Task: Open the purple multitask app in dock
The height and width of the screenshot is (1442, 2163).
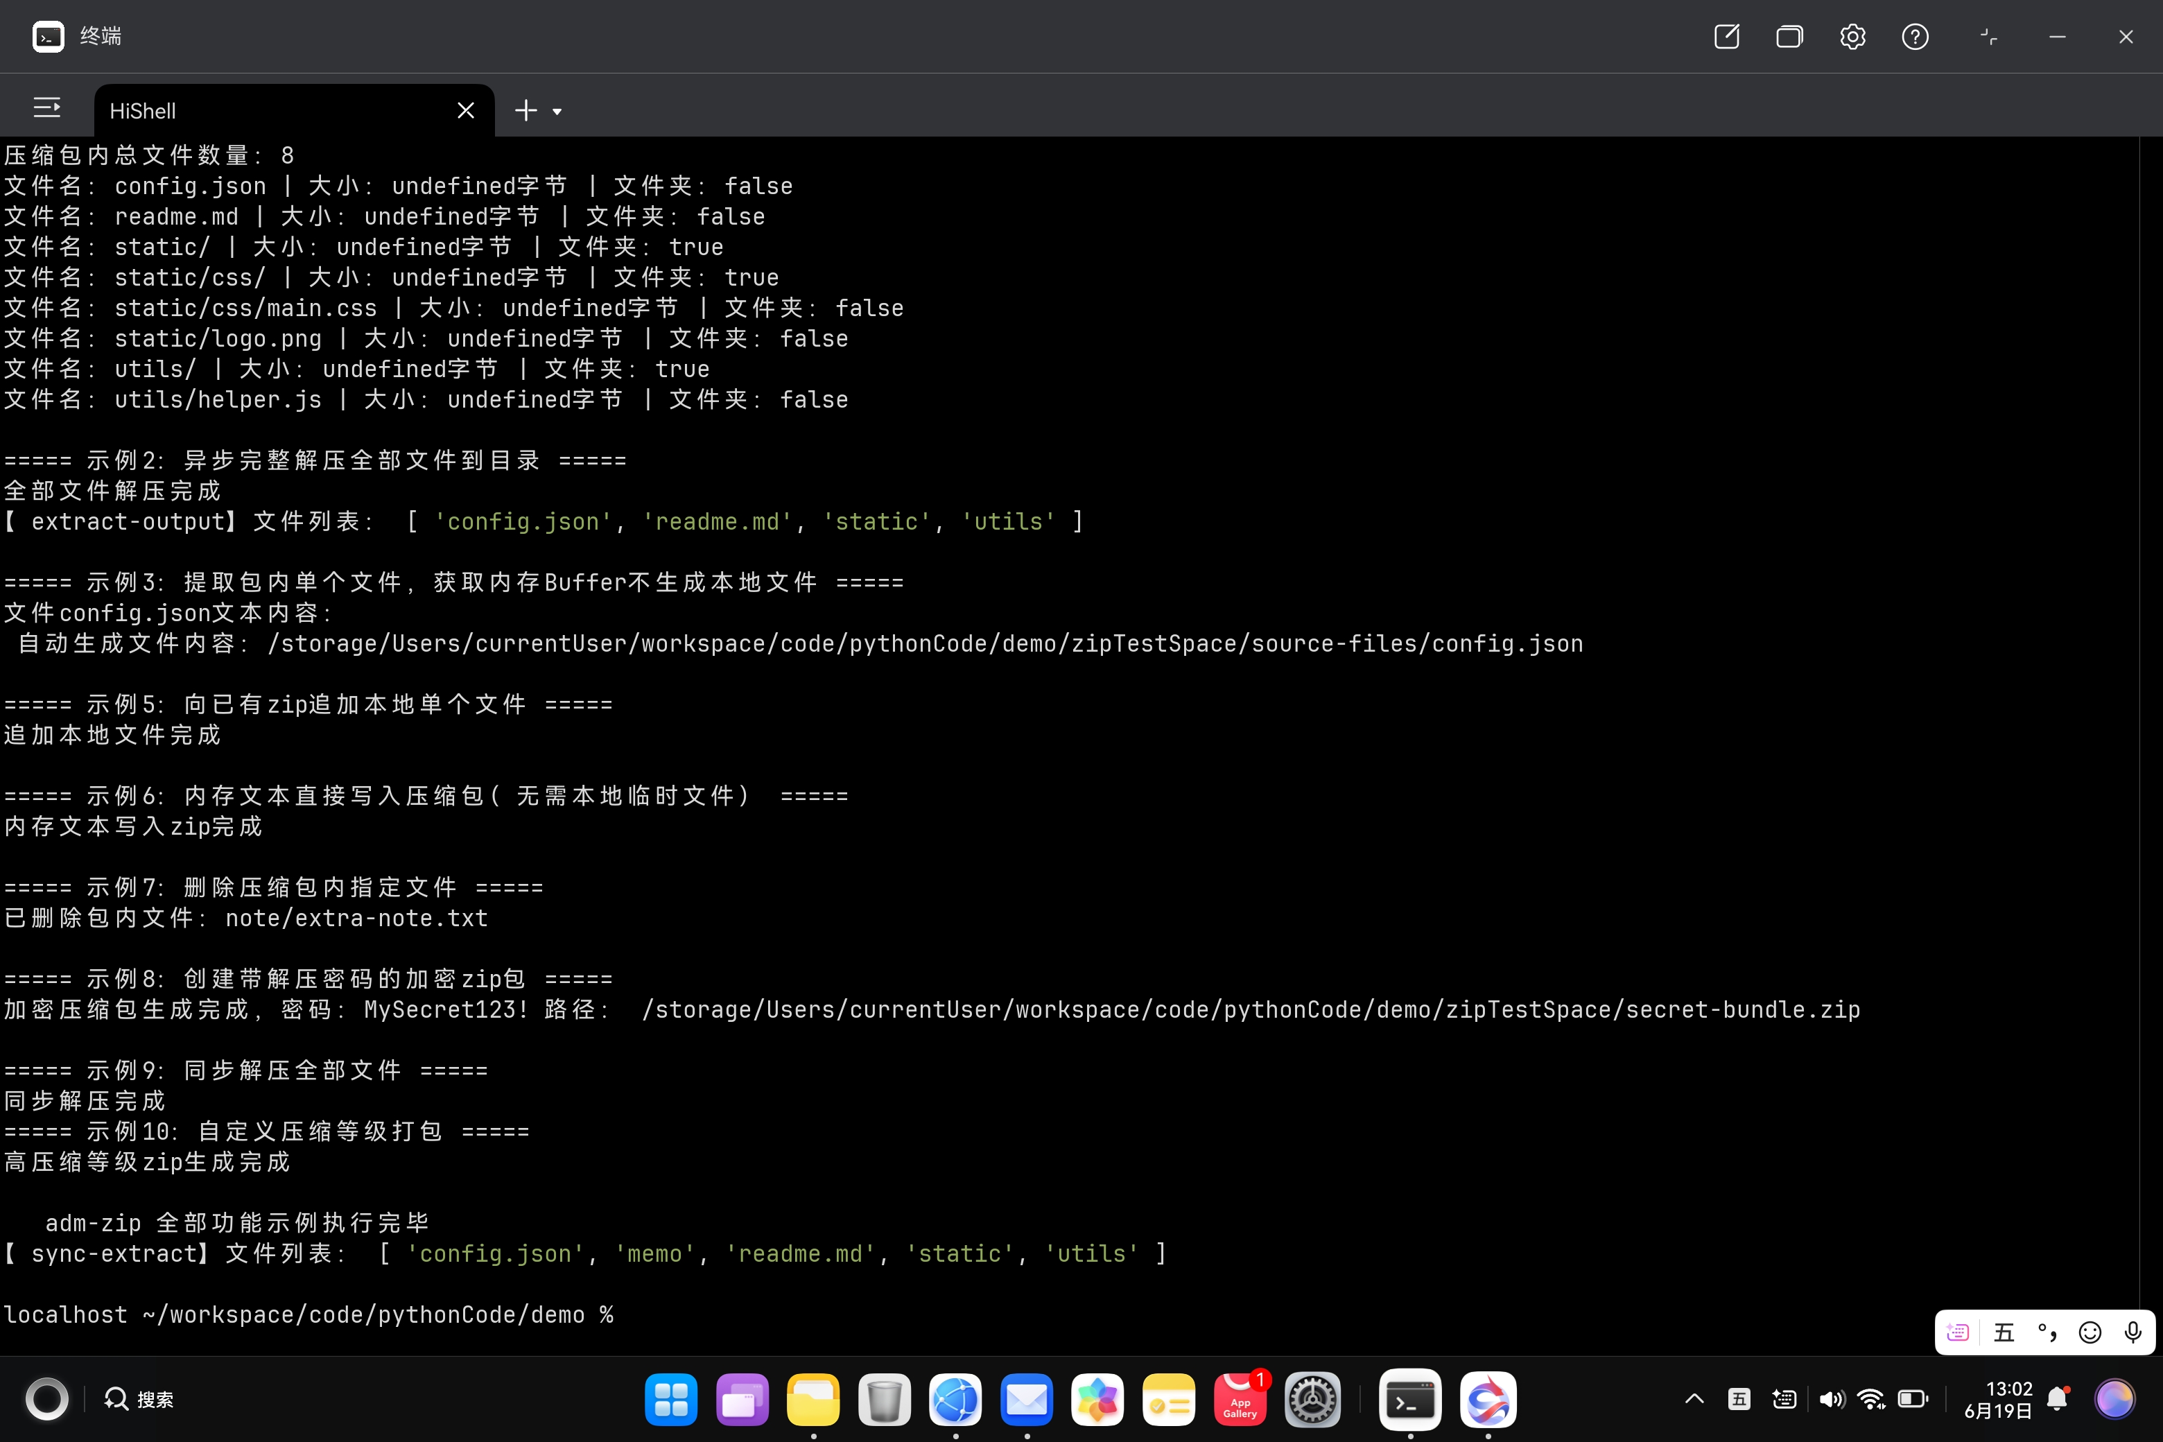Action: pos(742,1400)
